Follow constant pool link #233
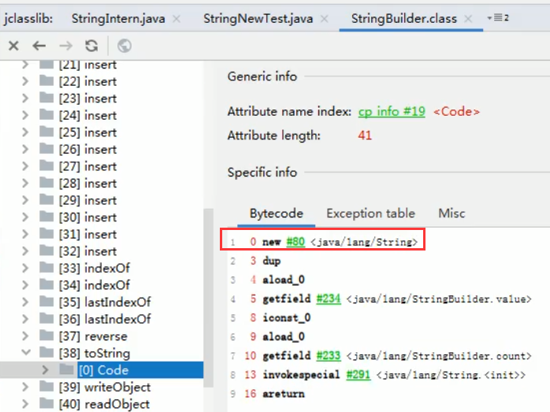550x412 pixels. point(329,355)
